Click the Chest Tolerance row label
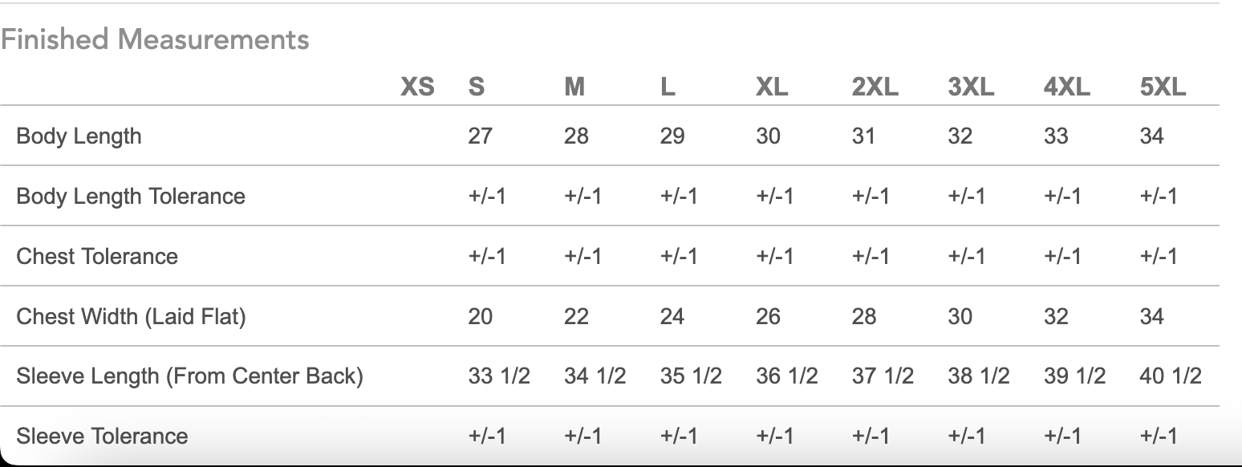This screenshot has height=467, width=1242. pos(97,256)
